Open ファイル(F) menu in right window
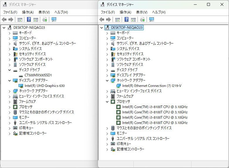Screen dimensions: 229x168 (x=108, y=12)
